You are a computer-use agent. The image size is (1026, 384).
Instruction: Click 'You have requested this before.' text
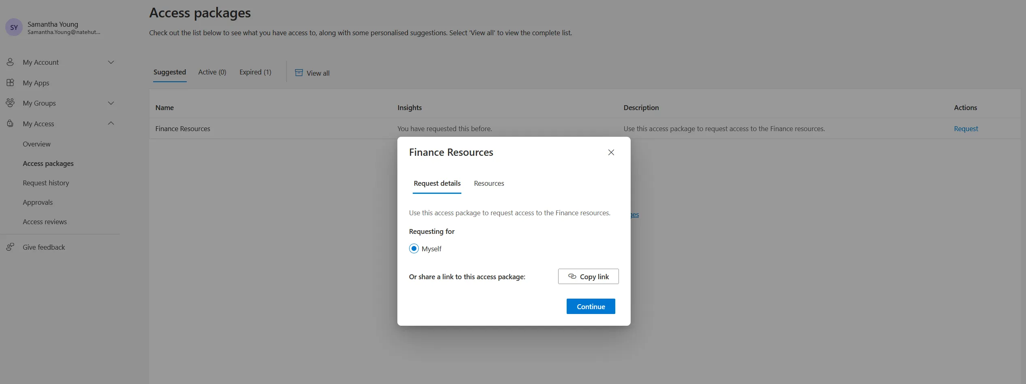[x=444, y=129]
